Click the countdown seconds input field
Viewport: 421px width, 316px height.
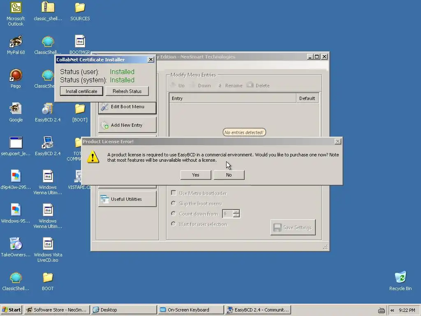coord(228,214)
